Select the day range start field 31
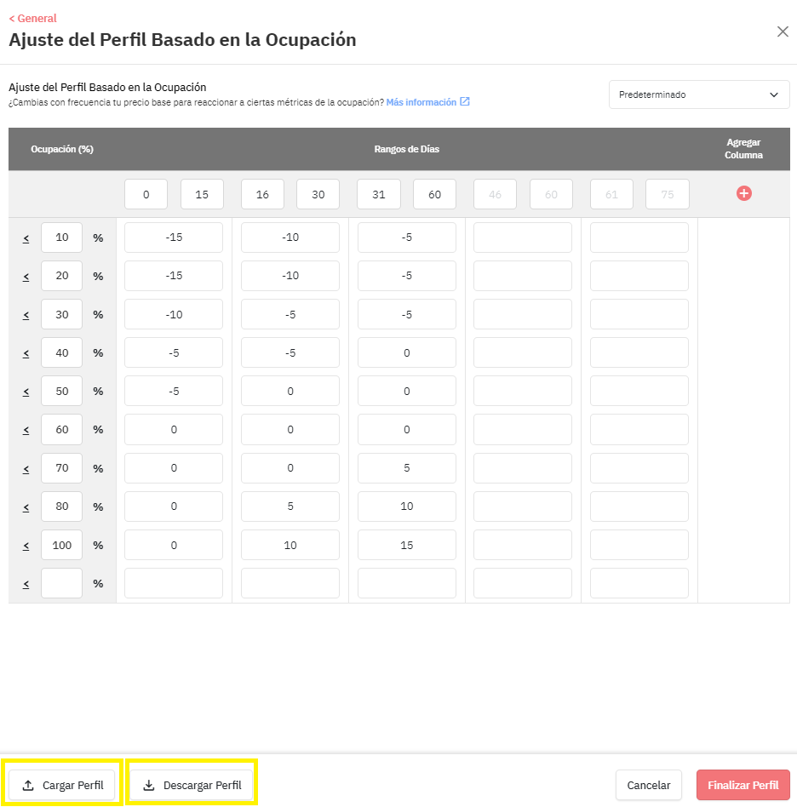This screenshot has width=797, height=807. [379, 195]
